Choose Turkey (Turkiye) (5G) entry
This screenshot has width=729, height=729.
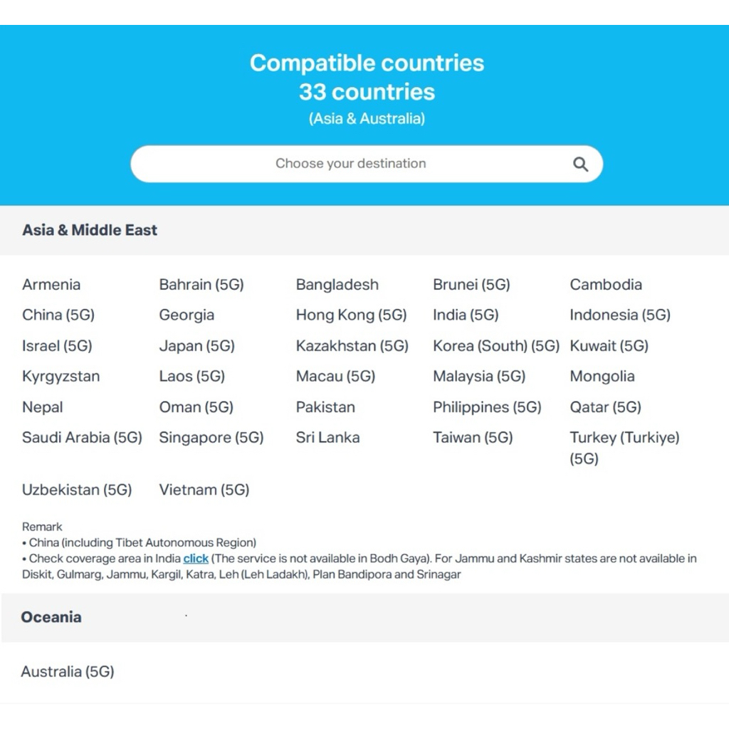(x=624, y=447)
